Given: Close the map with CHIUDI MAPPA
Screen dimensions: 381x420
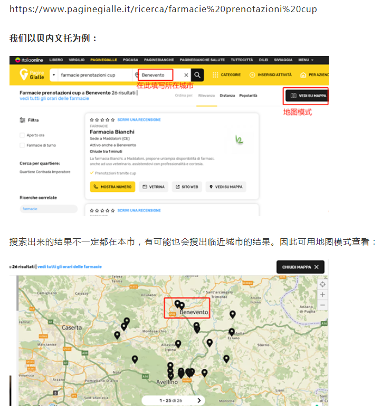Looking at the screenshot, I should 300,267.
